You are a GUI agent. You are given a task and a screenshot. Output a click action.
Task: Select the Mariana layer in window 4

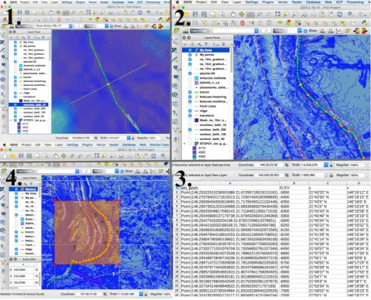click(24, 189)
